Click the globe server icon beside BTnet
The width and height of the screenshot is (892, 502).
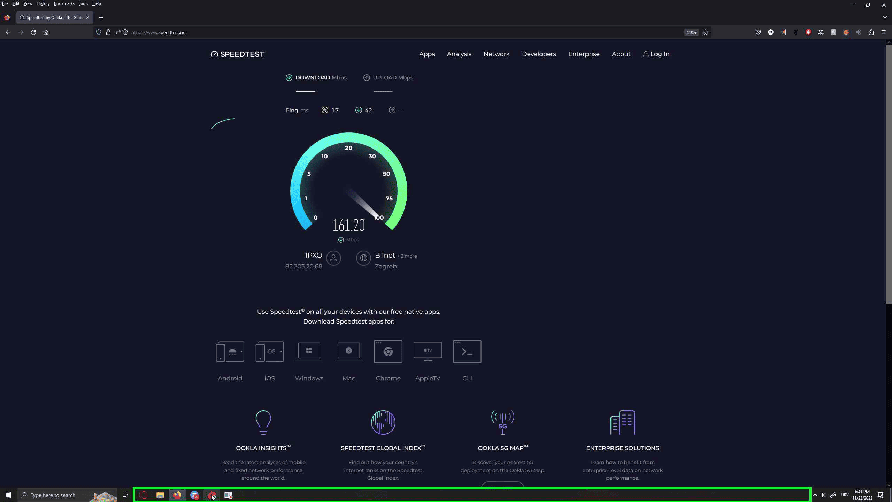pos(363,258)
